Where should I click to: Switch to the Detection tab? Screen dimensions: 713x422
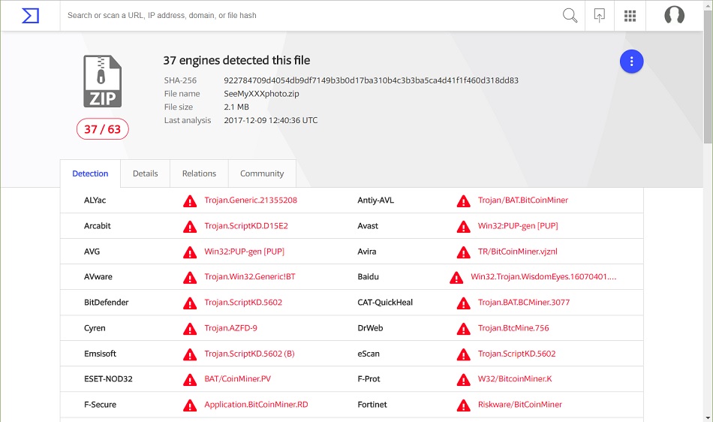coord(90,173)
